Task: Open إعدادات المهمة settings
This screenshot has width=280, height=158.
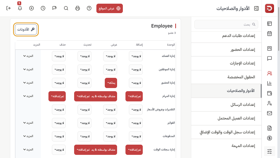Action: (x=226, y=146)
